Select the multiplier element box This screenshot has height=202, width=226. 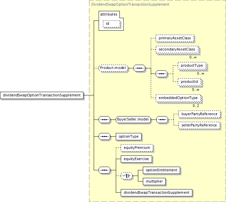pos(154,181)
